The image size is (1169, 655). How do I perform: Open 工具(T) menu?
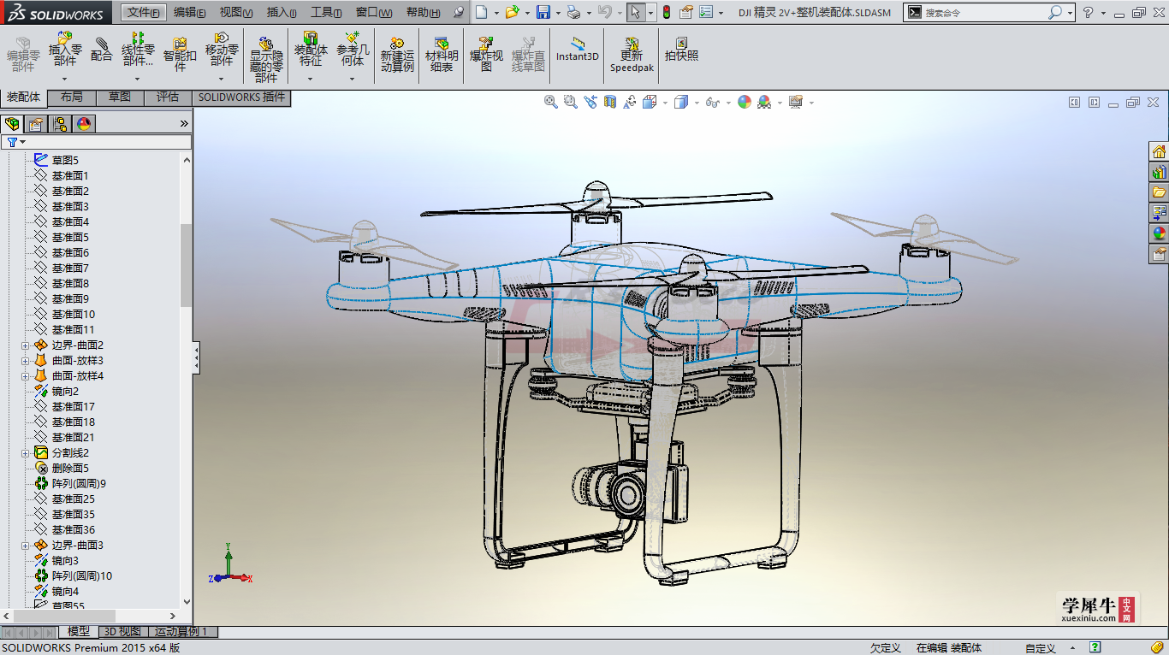pos(325,12)
